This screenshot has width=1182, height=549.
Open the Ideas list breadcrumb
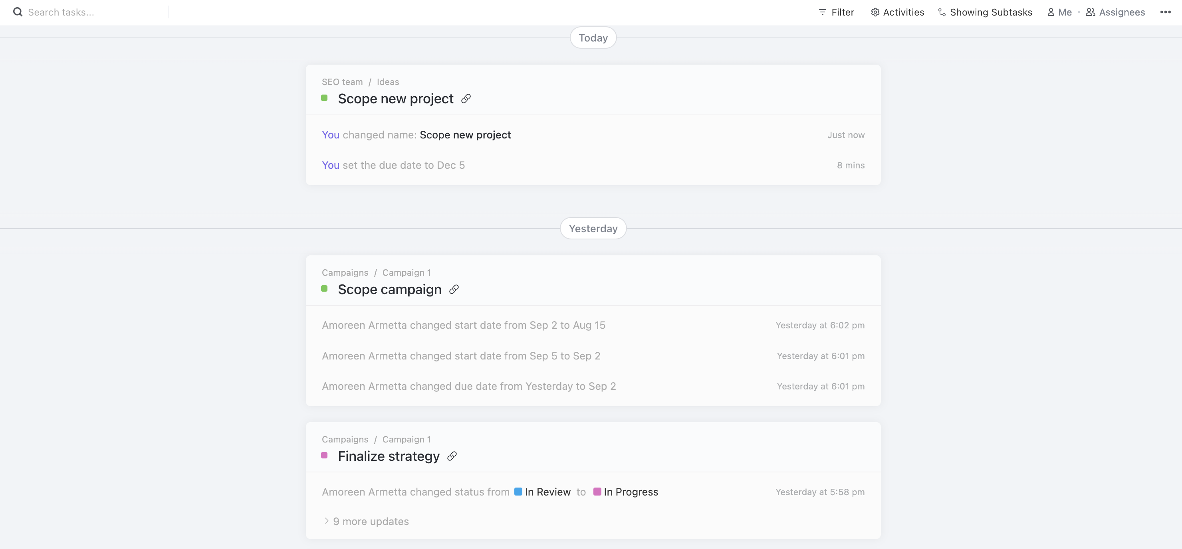pyautogui.click(x=388, y=82)
